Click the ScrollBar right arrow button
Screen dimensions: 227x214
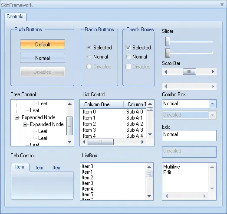(x=213, y=71)
